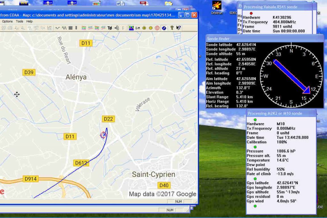This screenshot has width=327, height=218.
Task: Click the Rue du Réart street label
Action: 64,50
